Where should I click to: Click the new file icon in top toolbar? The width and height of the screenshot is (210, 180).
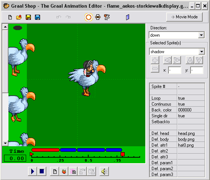[10, 17]
